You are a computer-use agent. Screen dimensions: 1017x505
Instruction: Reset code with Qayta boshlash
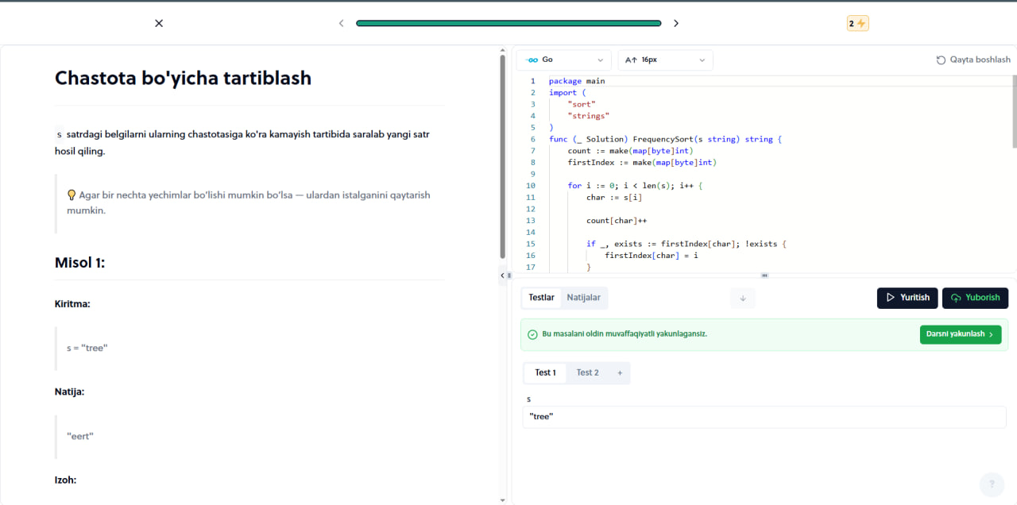click(973, 60)
